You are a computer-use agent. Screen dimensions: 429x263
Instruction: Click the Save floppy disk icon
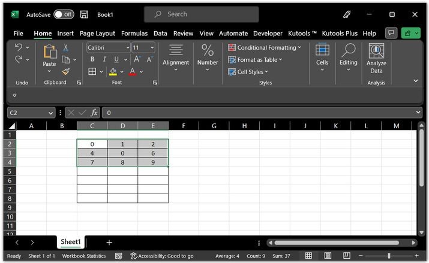[x=84, y=14]
